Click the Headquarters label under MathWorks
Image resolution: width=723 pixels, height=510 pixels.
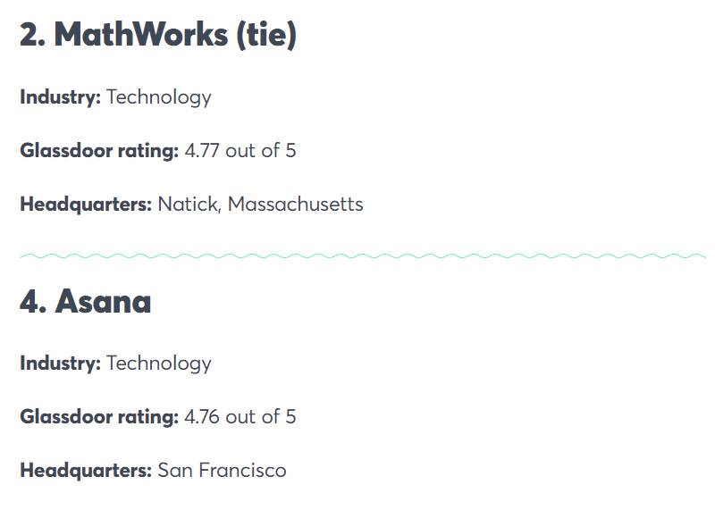pos(86,205)
